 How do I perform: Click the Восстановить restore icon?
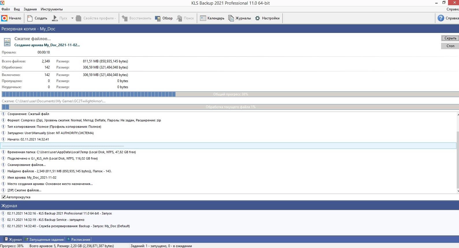click(125, 18)
